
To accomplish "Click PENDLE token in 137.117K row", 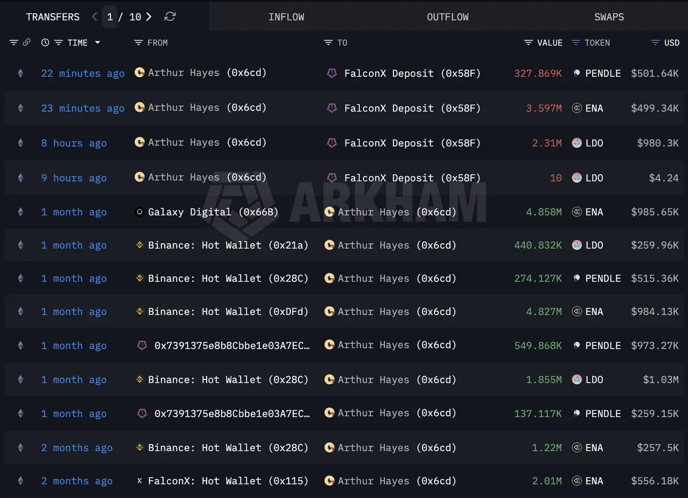I will (x=603, y=414).
